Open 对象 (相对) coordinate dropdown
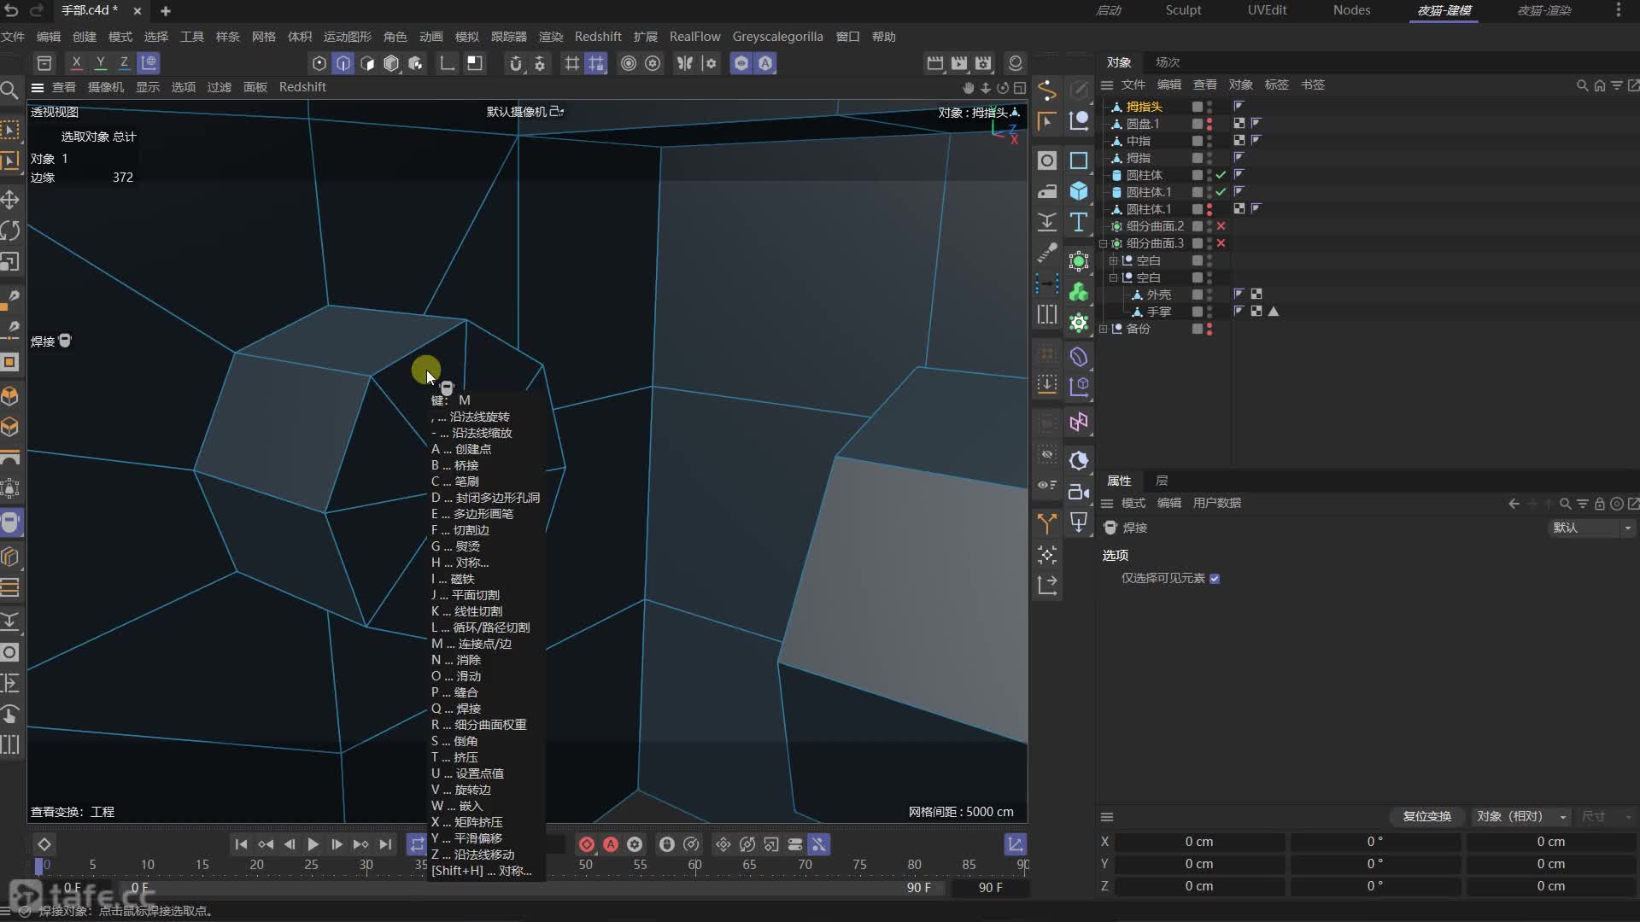This screenshot has width=1640, height=922. pos(1521,816)
